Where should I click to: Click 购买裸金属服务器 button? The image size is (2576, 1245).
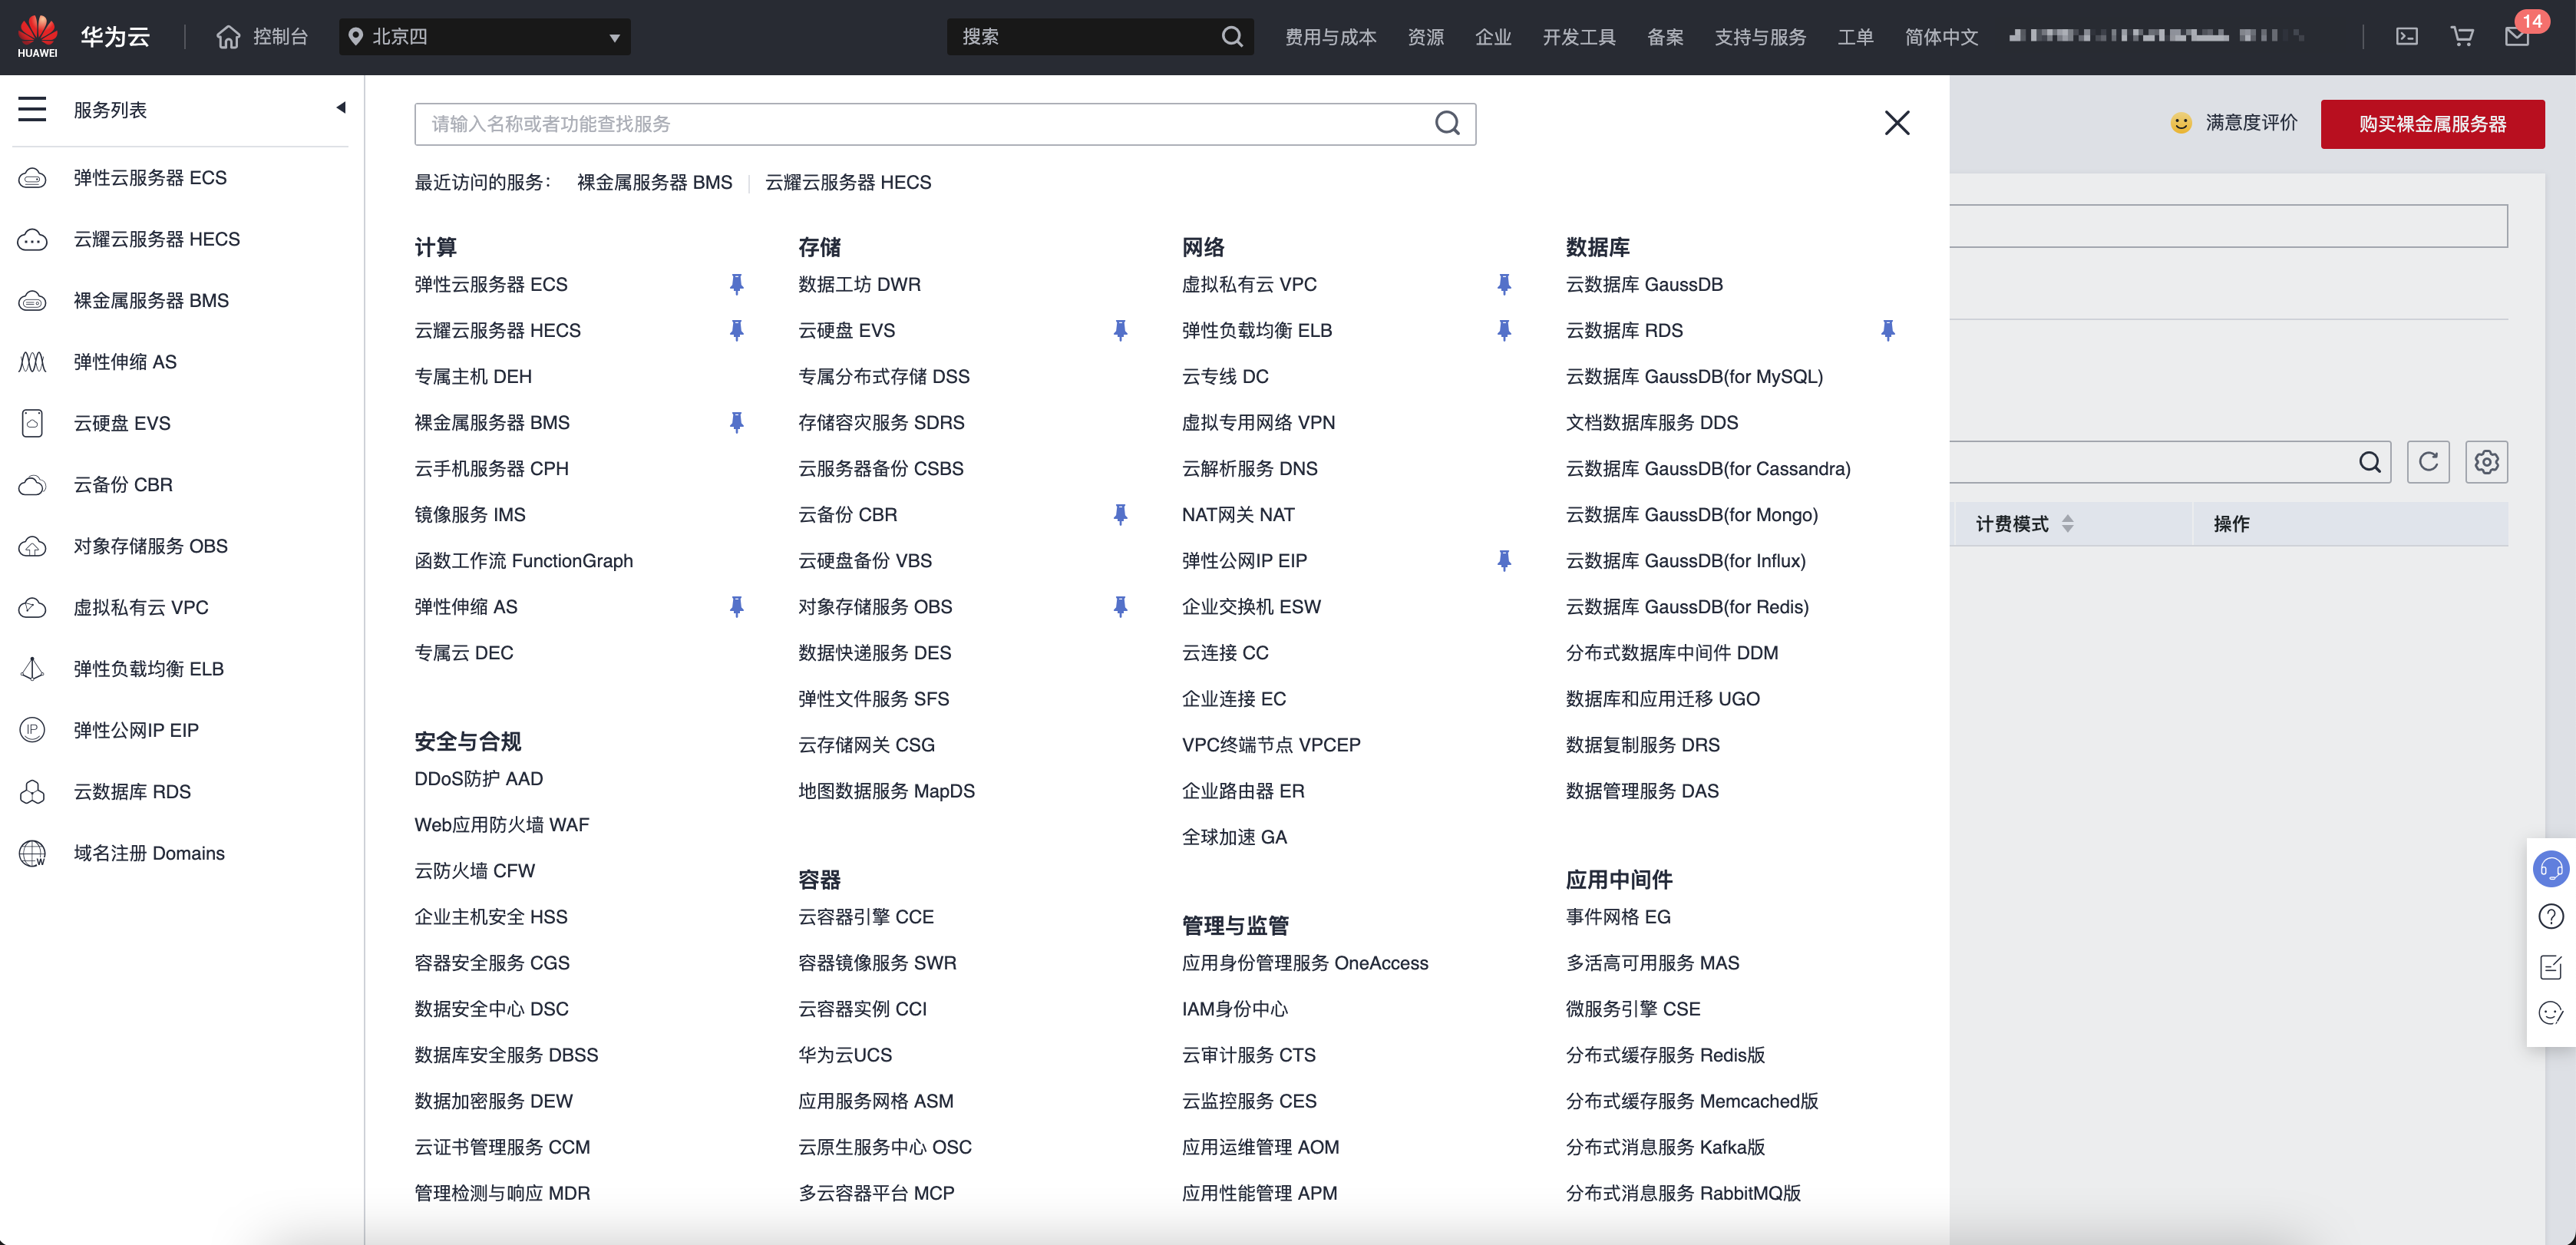coord(2432,124)
